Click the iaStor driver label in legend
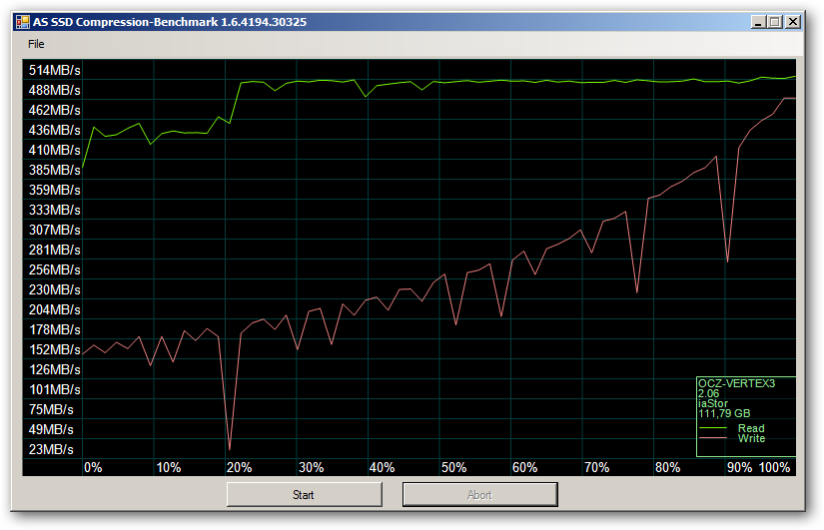Viewport: 824px width, 530px height. [x=713, y=403]
